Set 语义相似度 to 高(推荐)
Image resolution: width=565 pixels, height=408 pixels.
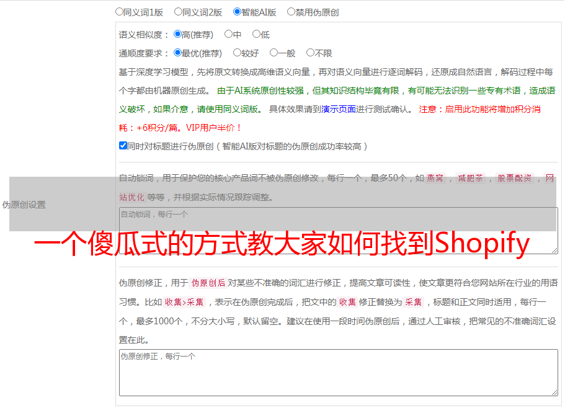177,34
